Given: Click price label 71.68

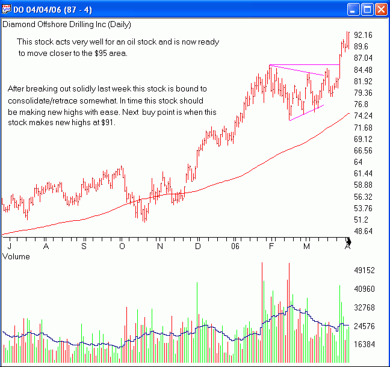Looking at the screenshot, I should [363, 128].
